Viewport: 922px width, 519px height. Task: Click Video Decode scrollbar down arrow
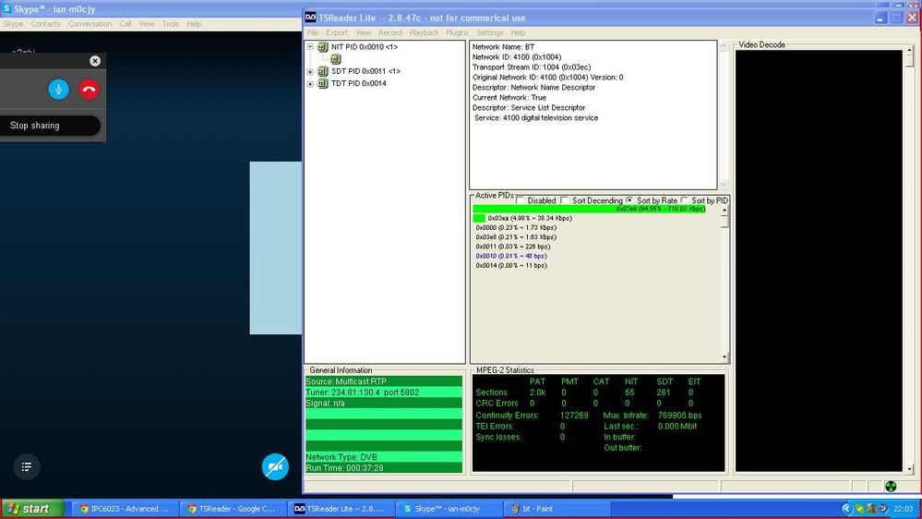pos(910,468)
